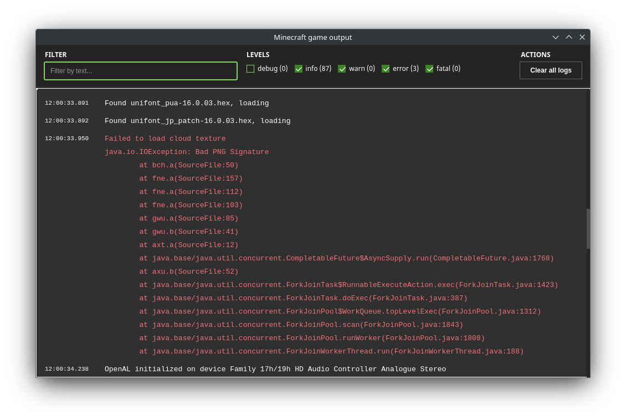
Task: Uncheck the info (87) level checkbox
Action: pos(299,69)
